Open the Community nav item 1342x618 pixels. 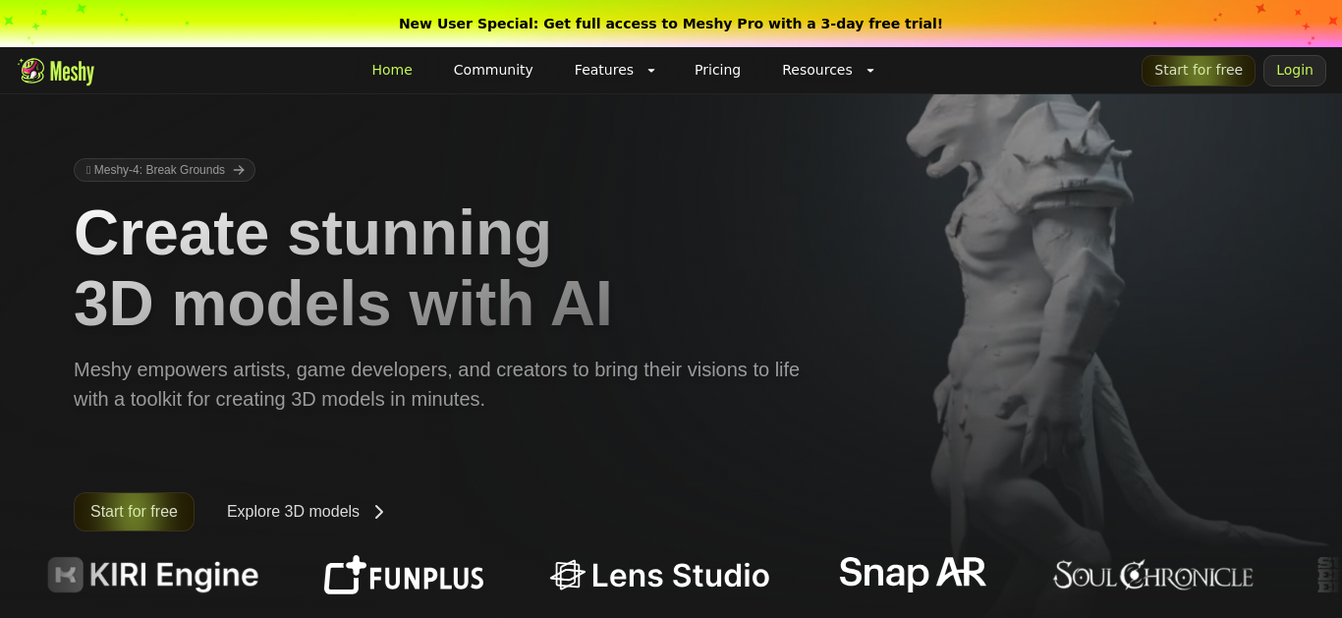(493, 70)
